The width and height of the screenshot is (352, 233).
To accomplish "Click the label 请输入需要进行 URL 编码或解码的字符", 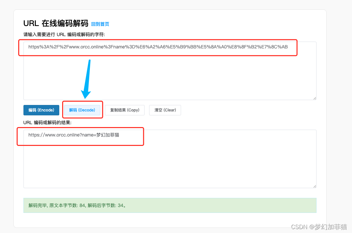I will click(x=64, y=34).
